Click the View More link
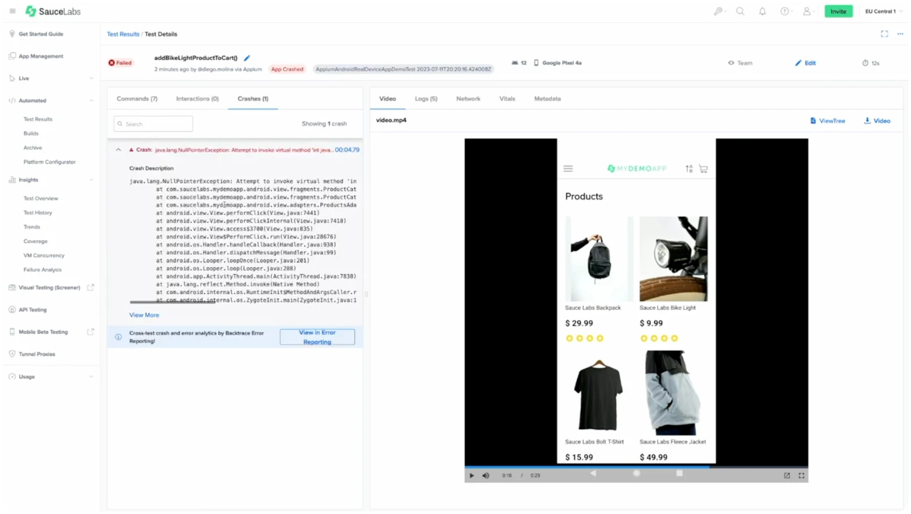The image size is (911, 514). point(144,315)
